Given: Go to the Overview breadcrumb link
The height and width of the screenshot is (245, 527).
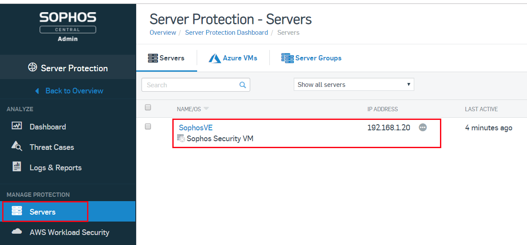Looking at the screenshot, I should pyautogui.click(x=163, y=33).
